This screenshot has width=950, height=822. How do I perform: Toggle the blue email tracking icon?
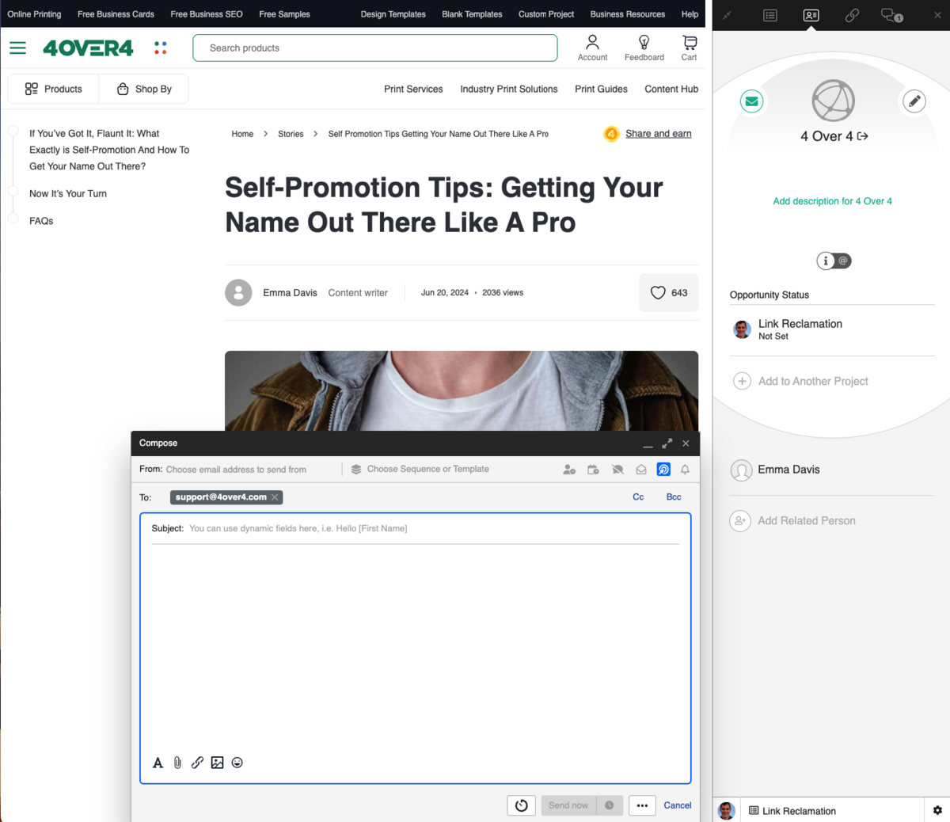point(663,470)
